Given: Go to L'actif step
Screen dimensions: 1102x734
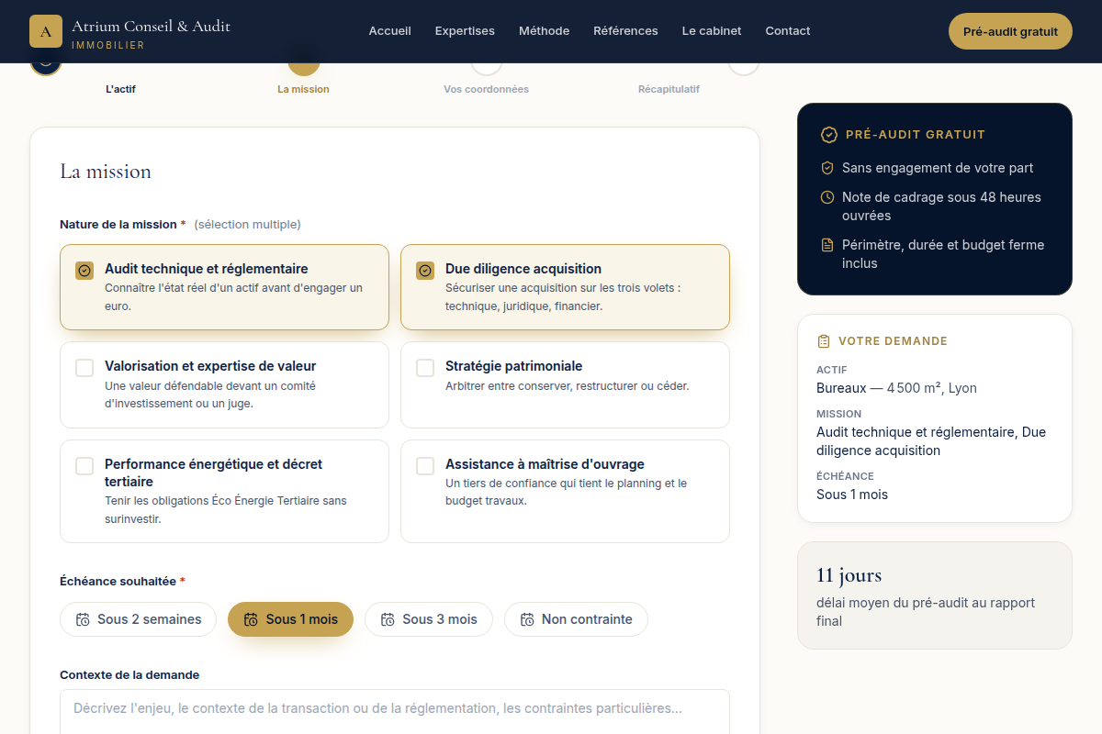Looking at the screenshot, I should (x=120, y=89).
